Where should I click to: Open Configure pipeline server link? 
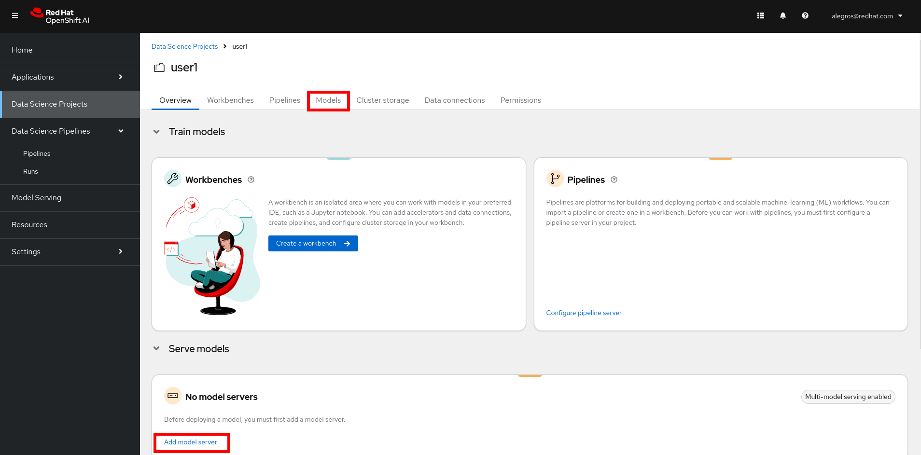(584, 313)
